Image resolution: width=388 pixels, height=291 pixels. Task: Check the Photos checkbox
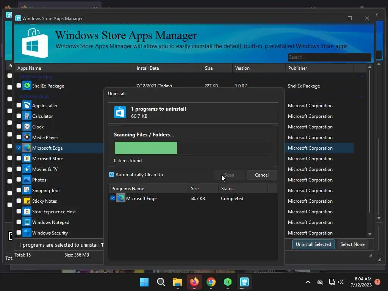tap(19, 179)
